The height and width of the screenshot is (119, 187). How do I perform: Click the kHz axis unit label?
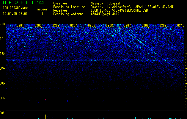[x=3, y=24]
